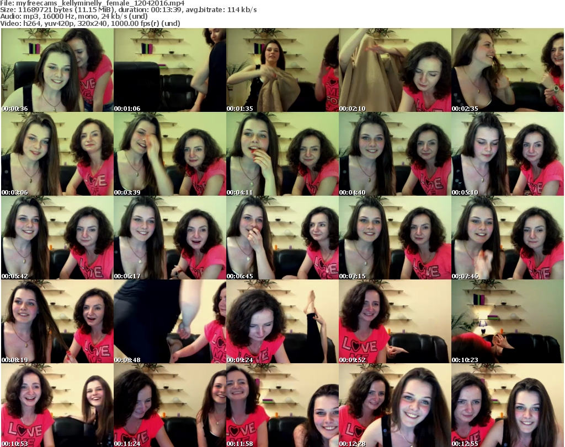This screenshot has height=447, width=565.
Task: Pick the 00:06:45 frame thumbnail
Action: [x=282, y=238]
